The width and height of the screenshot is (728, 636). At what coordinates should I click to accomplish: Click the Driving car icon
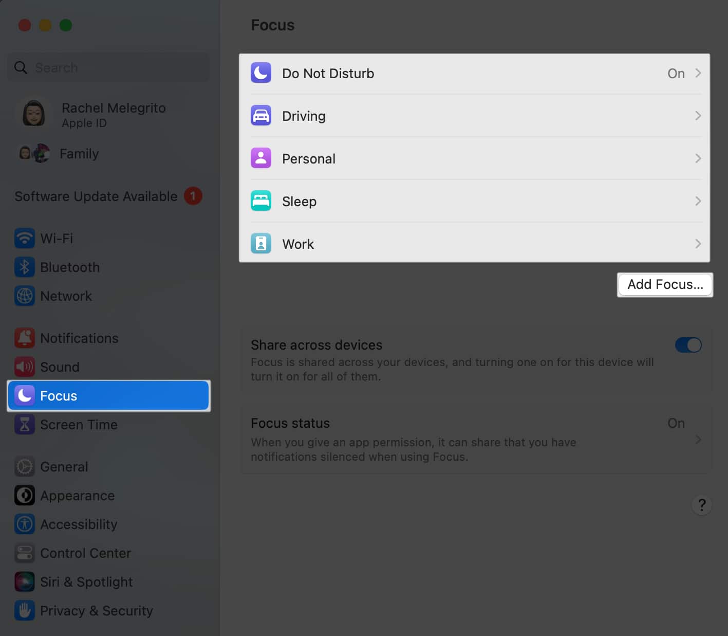coord(261,116)
